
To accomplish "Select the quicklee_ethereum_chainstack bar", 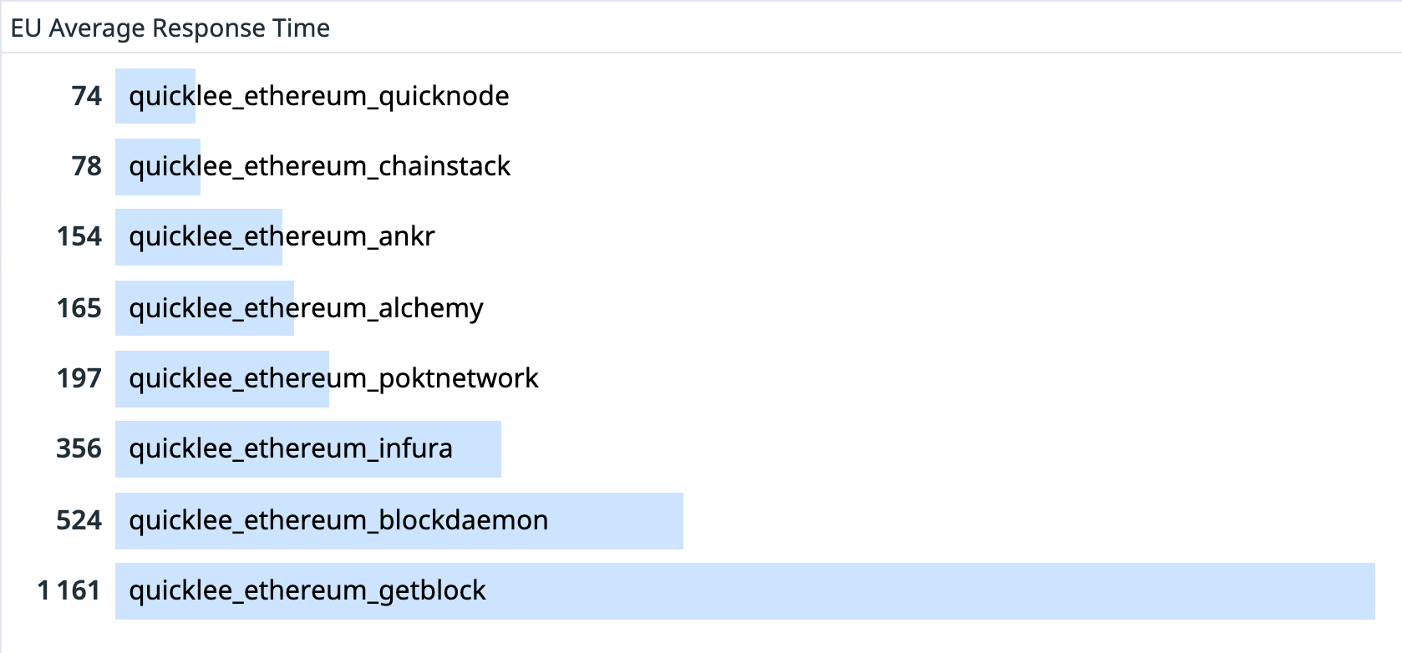I will pyautogui.click(x=158, y=166).
